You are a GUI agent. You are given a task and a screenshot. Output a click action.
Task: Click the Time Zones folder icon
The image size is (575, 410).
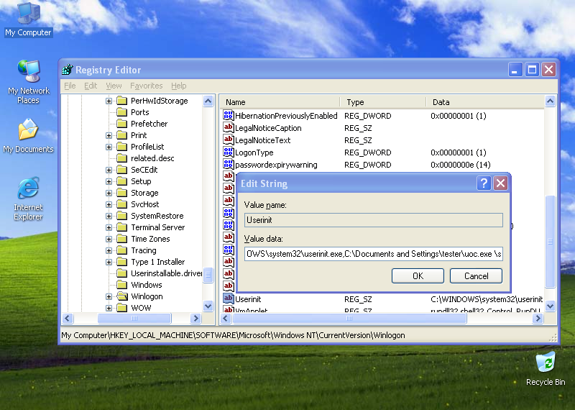point(121,239)
